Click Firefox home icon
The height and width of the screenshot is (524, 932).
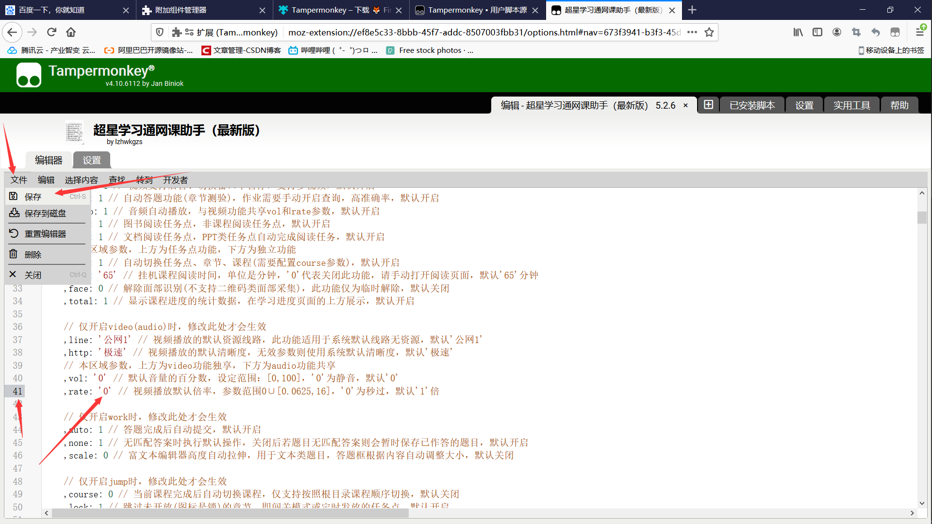tap(71, 32)
